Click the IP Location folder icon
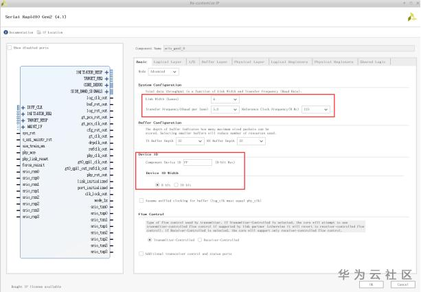Viewport: 421px width, 292px height. [x=39, y=32]
